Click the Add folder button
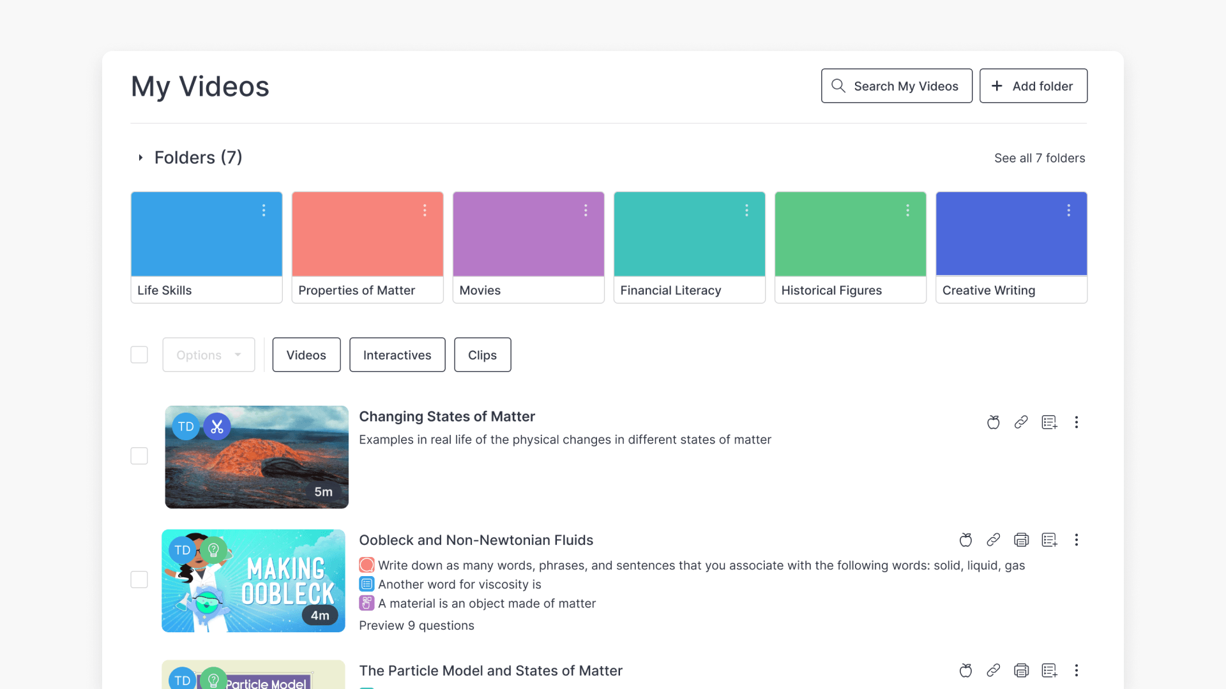Screen dimensions: 1226x689 click(1033, 86)
